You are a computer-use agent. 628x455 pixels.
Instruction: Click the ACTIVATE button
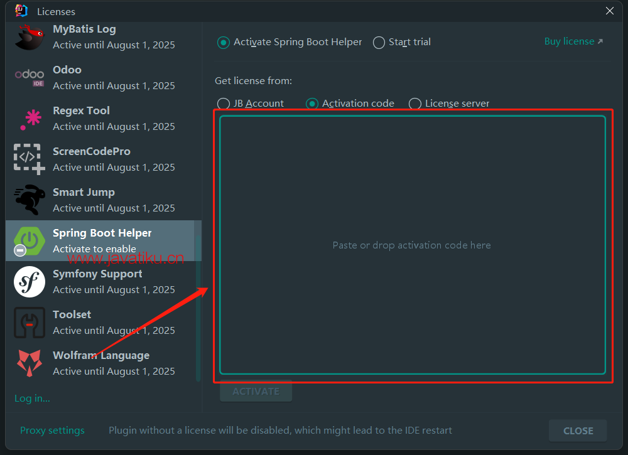click(256, 391)
